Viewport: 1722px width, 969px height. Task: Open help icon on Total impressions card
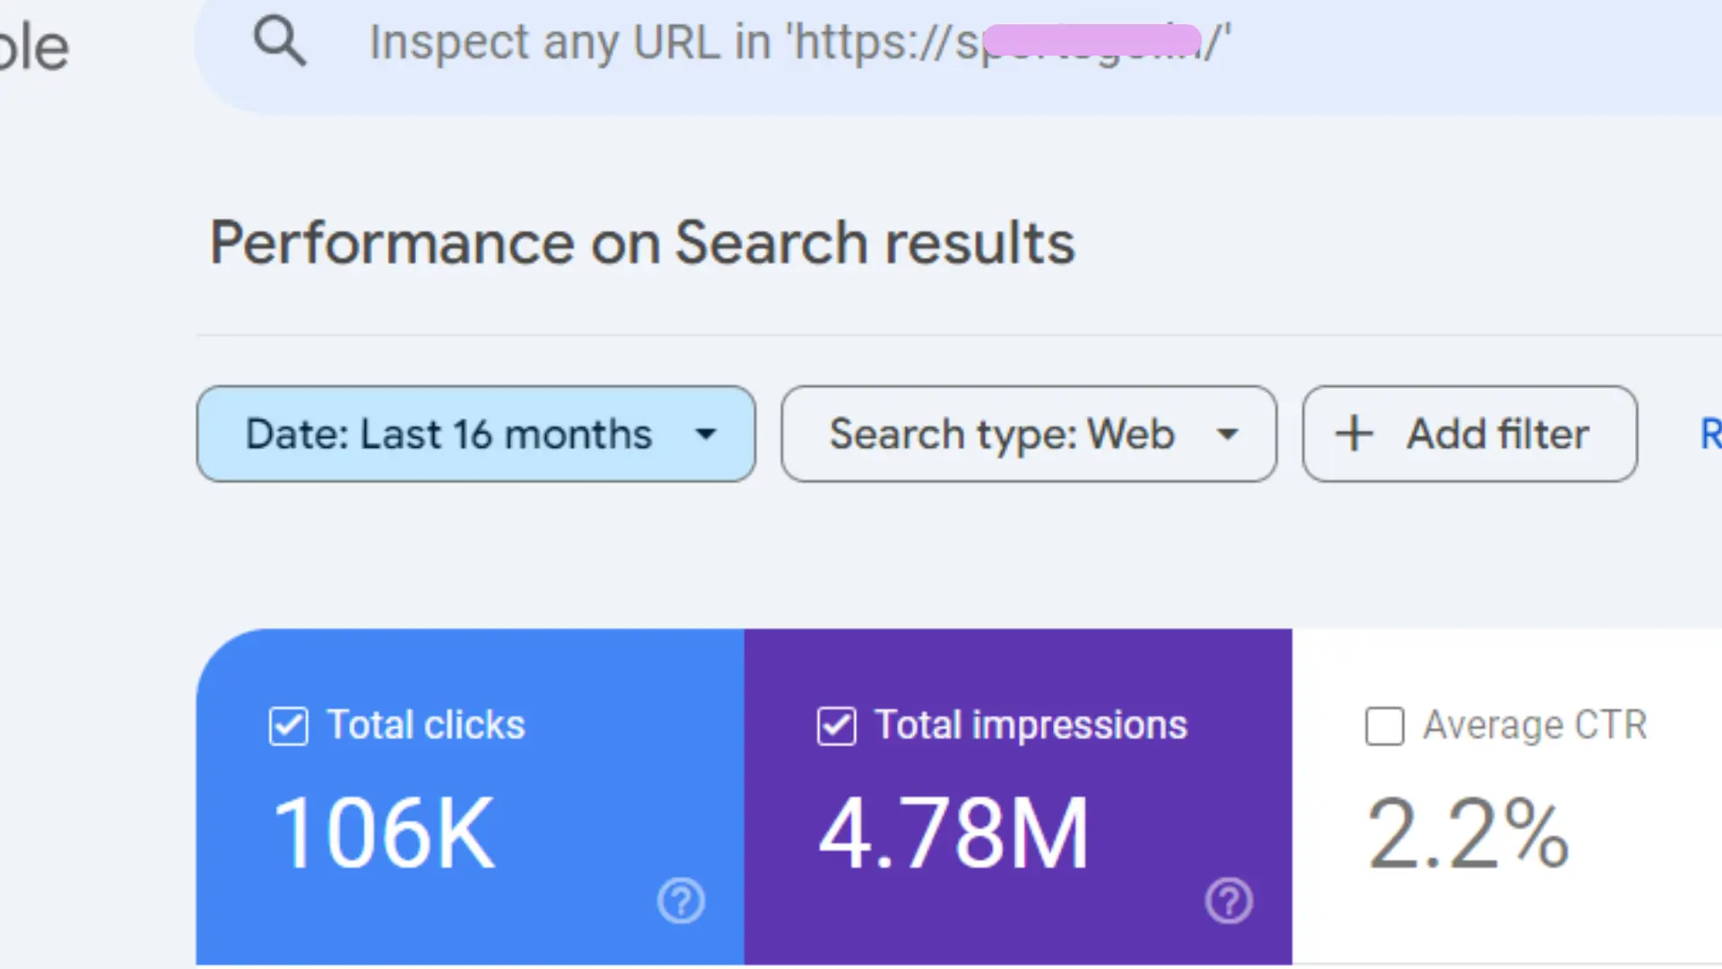tap(1229, 901)
